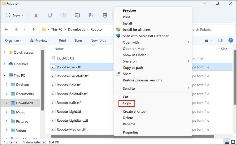This screenshot has width=237, height=145.
Task: Choose Install in the context menu
Action: tap(153, 23)
